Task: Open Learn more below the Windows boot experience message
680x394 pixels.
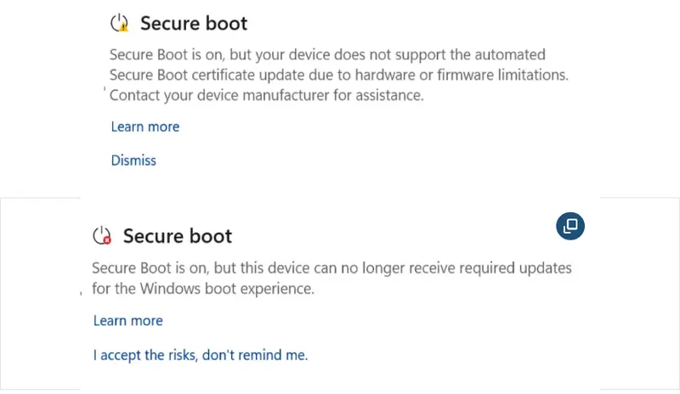Action: (x=127, y=321)
